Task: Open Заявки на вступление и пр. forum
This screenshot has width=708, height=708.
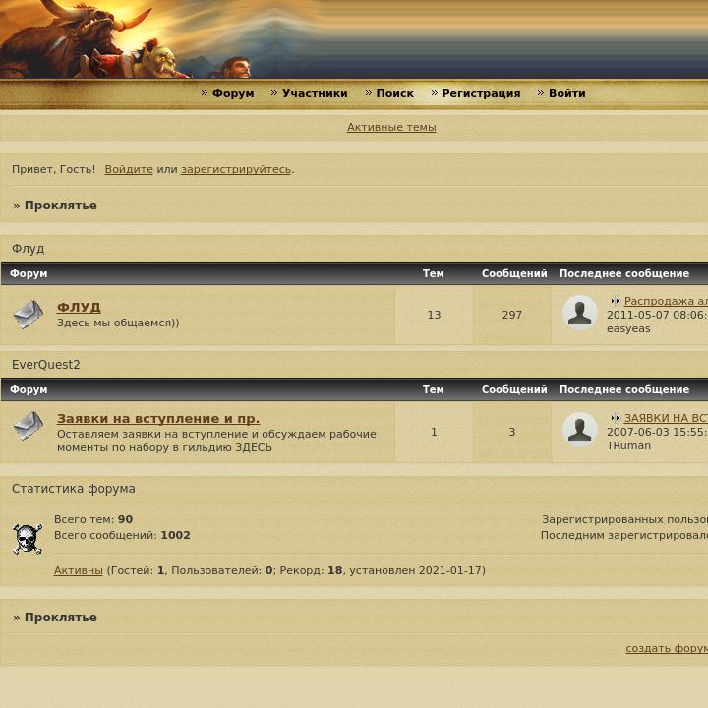Action: tap(158, 419)
